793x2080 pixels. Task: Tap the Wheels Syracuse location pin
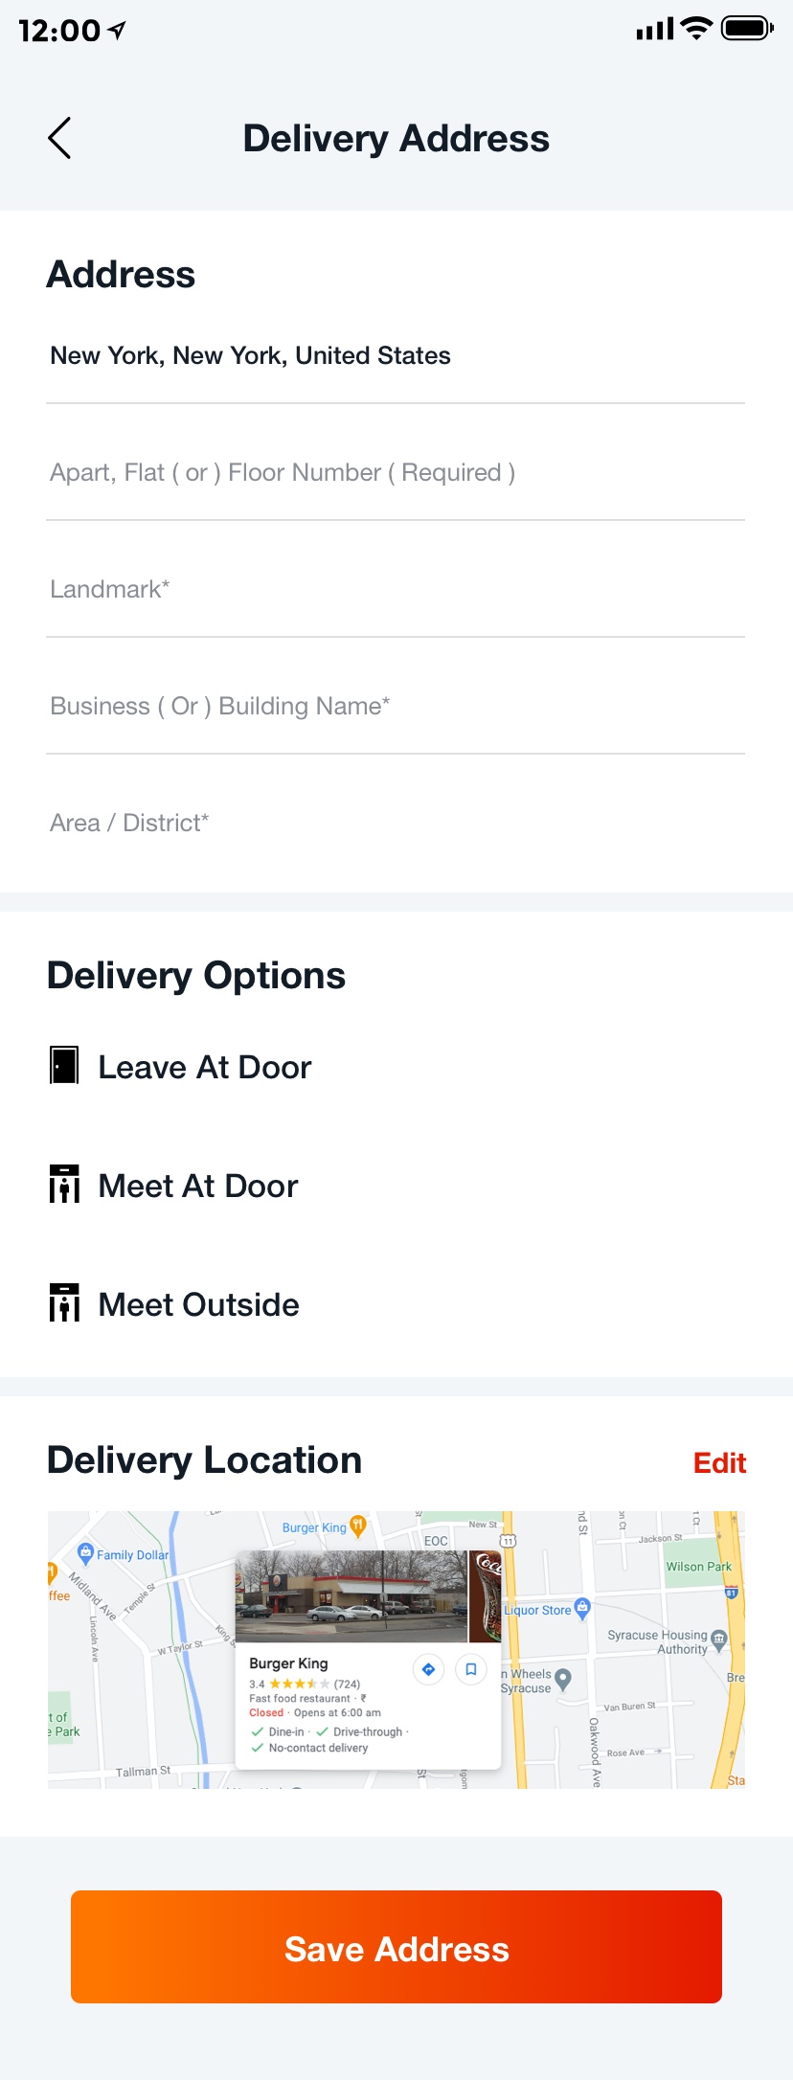[563, 1678]
